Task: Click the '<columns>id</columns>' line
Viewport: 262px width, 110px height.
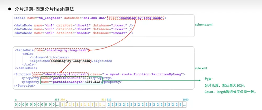Action: (50, 57)
